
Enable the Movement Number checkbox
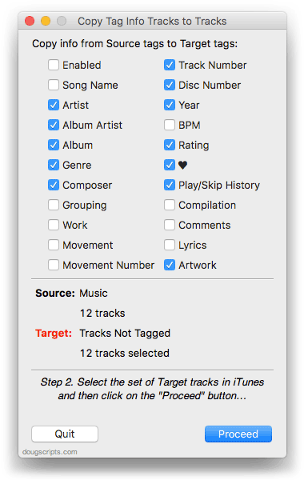pyautogui.click(x=54, y=265)
